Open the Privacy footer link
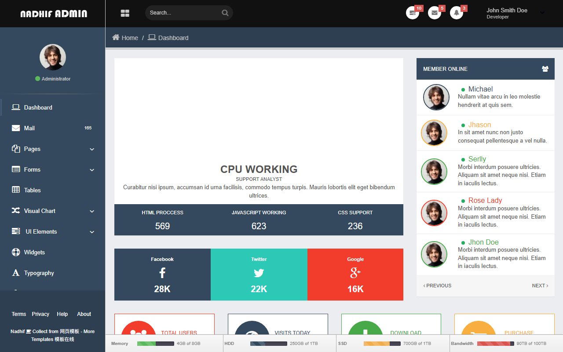Image resolution: width=563 pixels, height=352 pixels. coord(40,314)
